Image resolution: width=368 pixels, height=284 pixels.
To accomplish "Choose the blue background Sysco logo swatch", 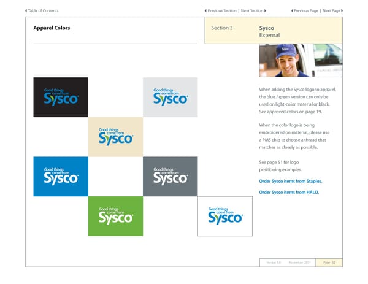I will click(x=61, y=176).
